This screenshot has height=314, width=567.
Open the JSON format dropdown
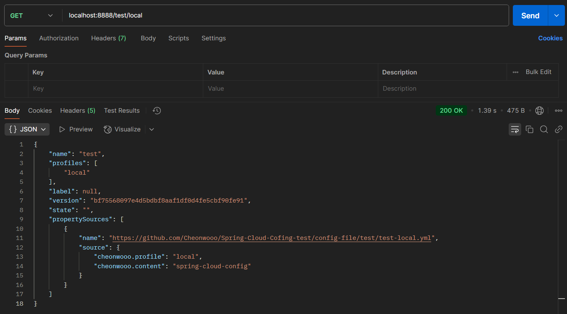tap(27, 129)
